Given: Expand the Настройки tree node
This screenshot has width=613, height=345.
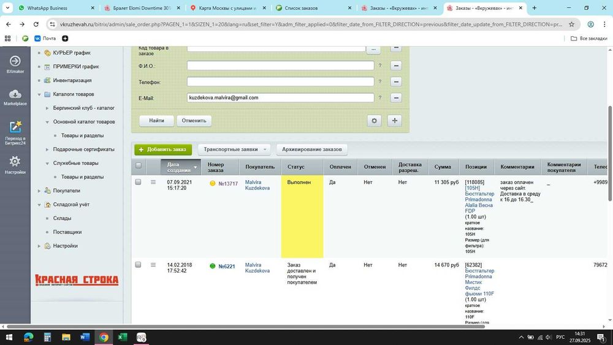Looking at the screenshot, I should point(39,246).
